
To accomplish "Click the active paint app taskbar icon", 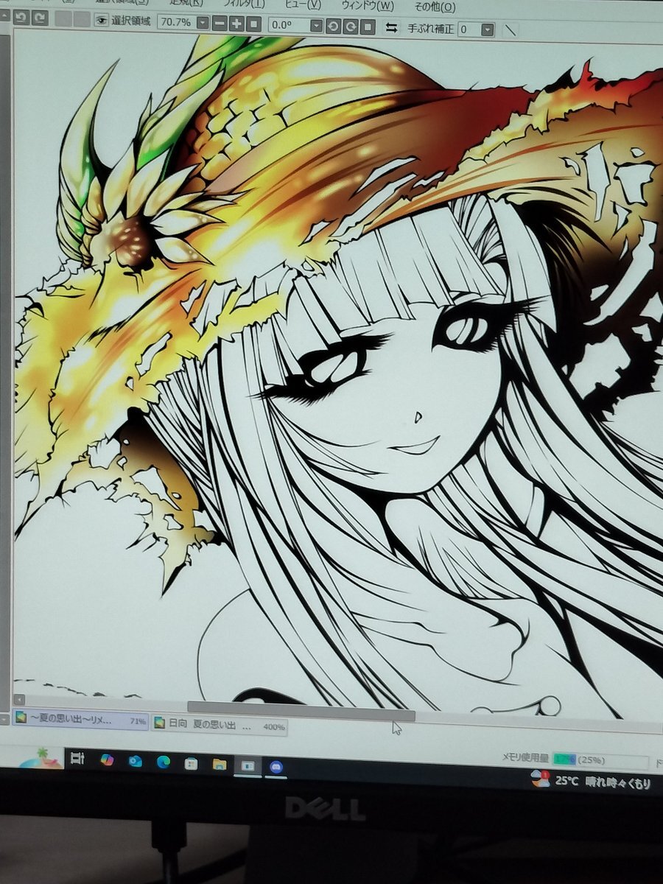I will coord(248,766).
